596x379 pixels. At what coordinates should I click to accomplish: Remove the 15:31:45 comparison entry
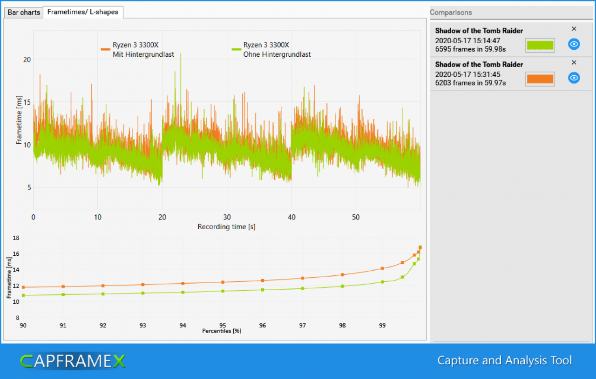click(574, 62)
